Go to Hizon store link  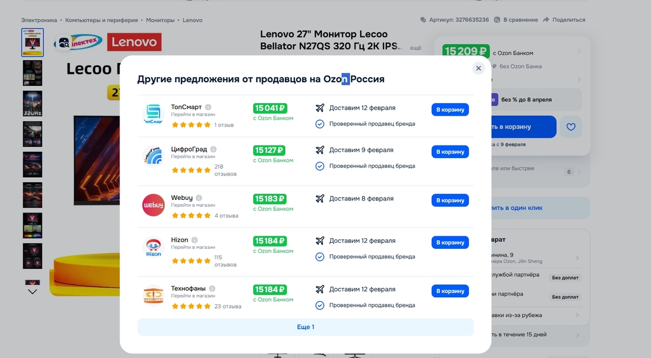(193, 247)
